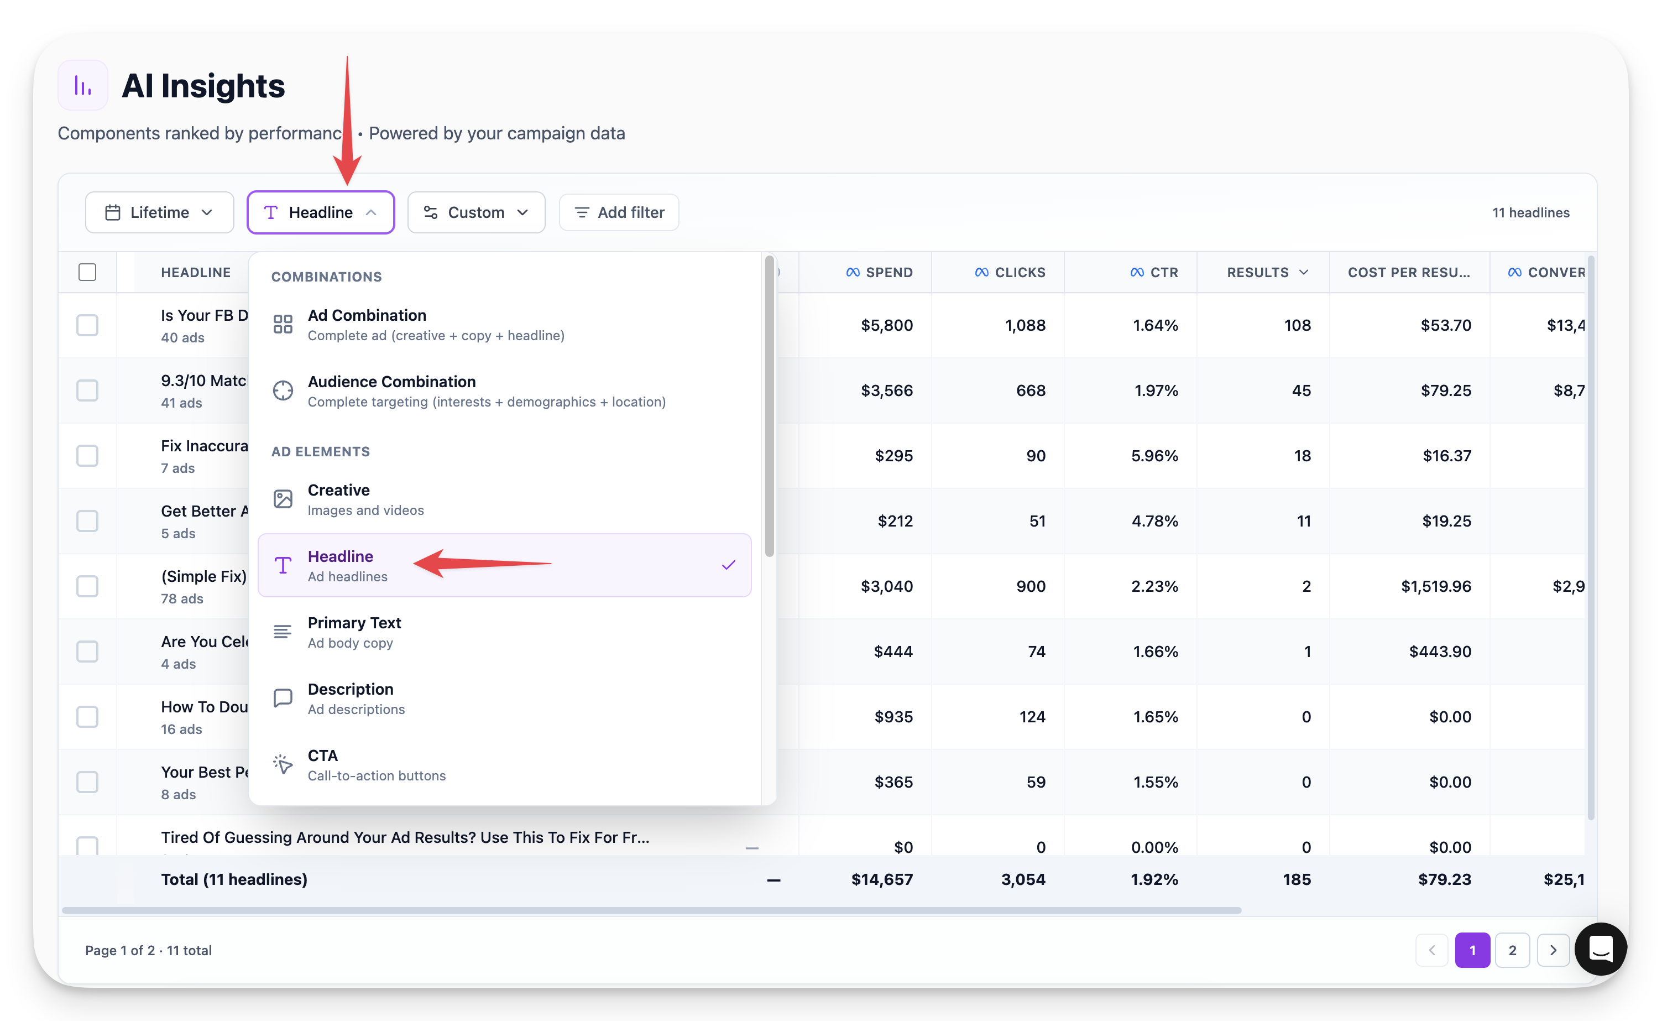Click the AI Insights bar chart icon
Screen dimensions: 1662x1021
[x=82, y=86]
